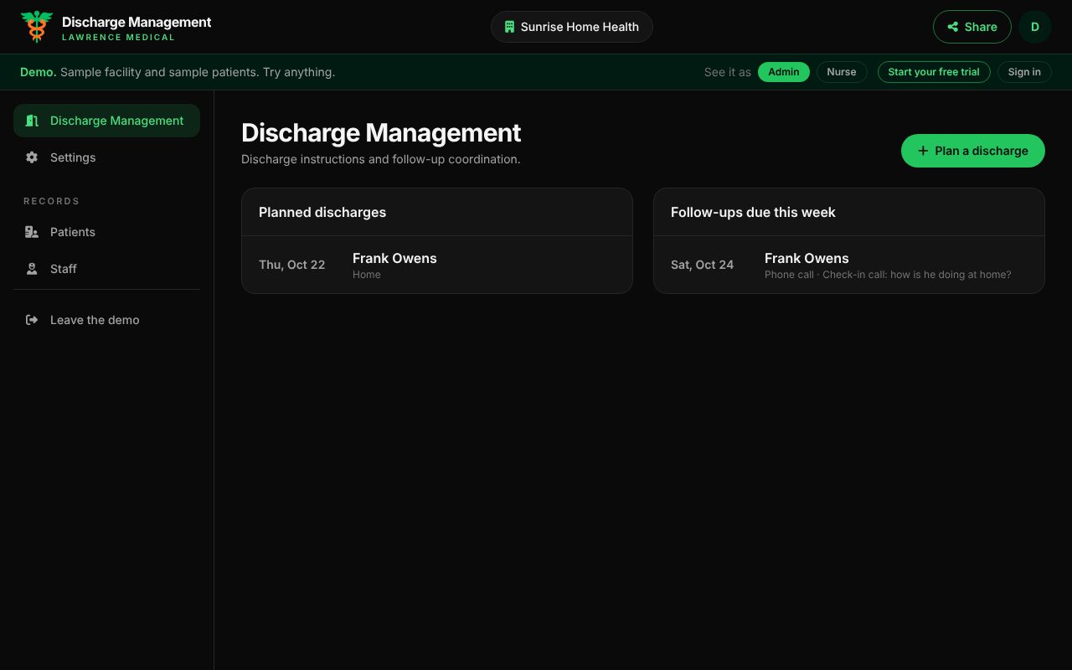Click the share icon in Share button
Viewport: 1072px width, 670px height.
pos(953,27)
